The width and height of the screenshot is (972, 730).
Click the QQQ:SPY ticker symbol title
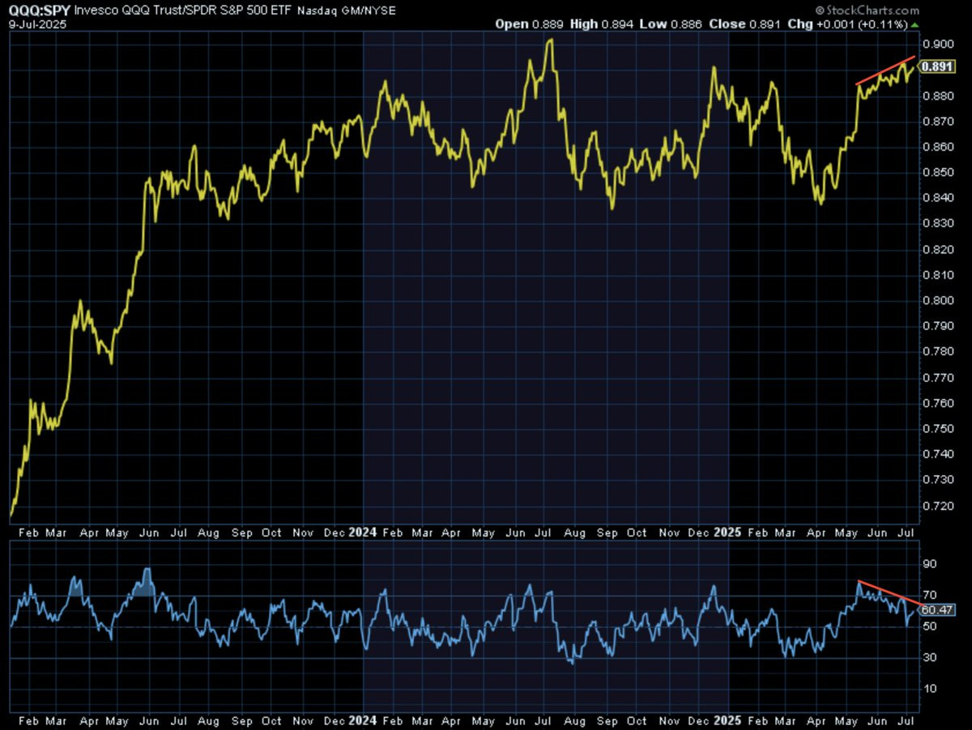39,11
